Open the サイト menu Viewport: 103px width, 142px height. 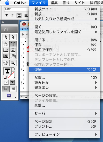click(80, 3)
